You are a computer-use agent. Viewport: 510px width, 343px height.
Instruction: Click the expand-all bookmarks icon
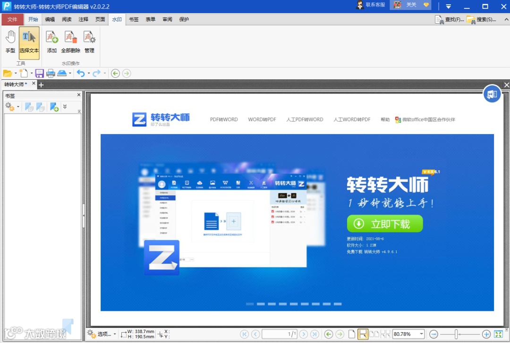pos(29,107)
